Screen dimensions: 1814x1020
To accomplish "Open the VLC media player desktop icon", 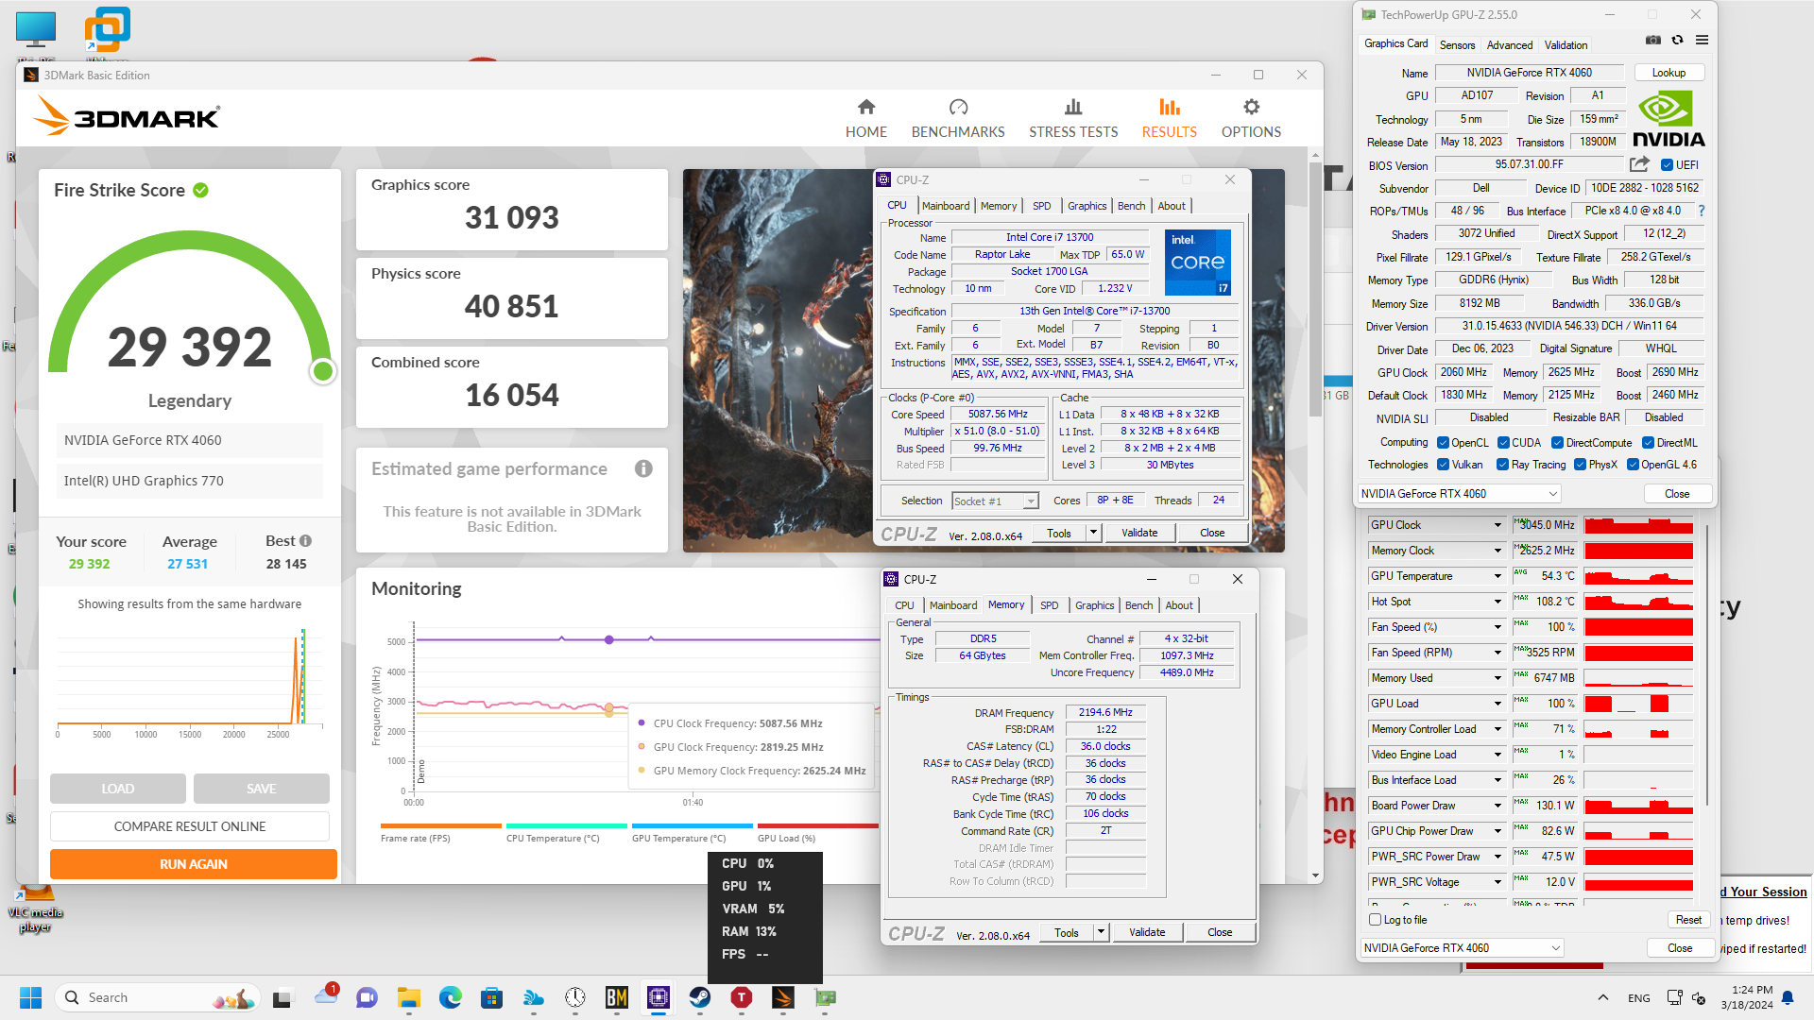I will tap(35, 909).
